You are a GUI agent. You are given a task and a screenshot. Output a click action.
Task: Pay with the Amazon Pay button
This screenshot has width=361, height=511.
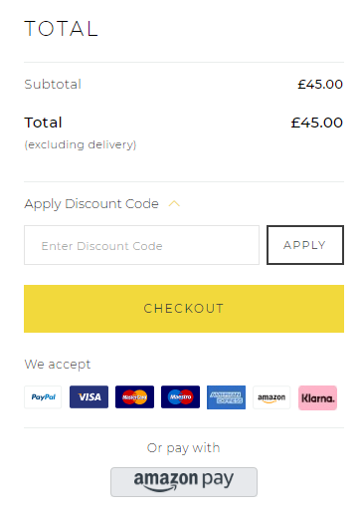pos(184,482)
